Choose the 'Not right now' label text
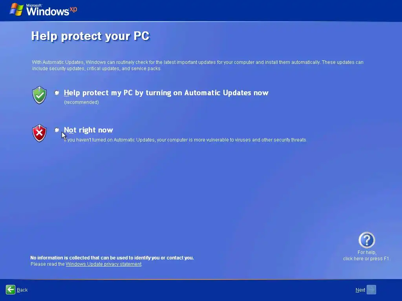The width and height of the screenshot is (402, 301). click(x=88, y=130)
